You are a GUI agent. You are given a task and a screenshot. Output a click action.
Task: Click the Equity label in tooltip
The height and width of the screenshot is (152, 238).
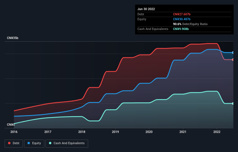tap(142, 19)
